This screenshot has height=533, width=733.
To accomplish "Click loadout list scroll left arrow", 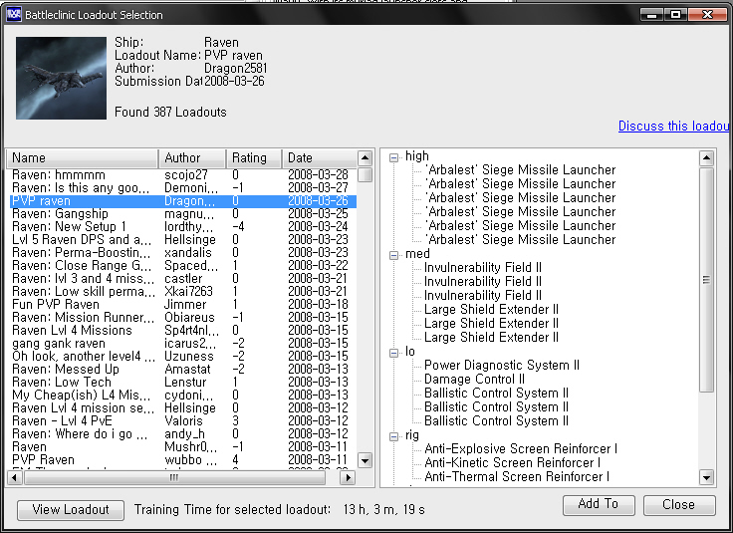I will (15, 478).
